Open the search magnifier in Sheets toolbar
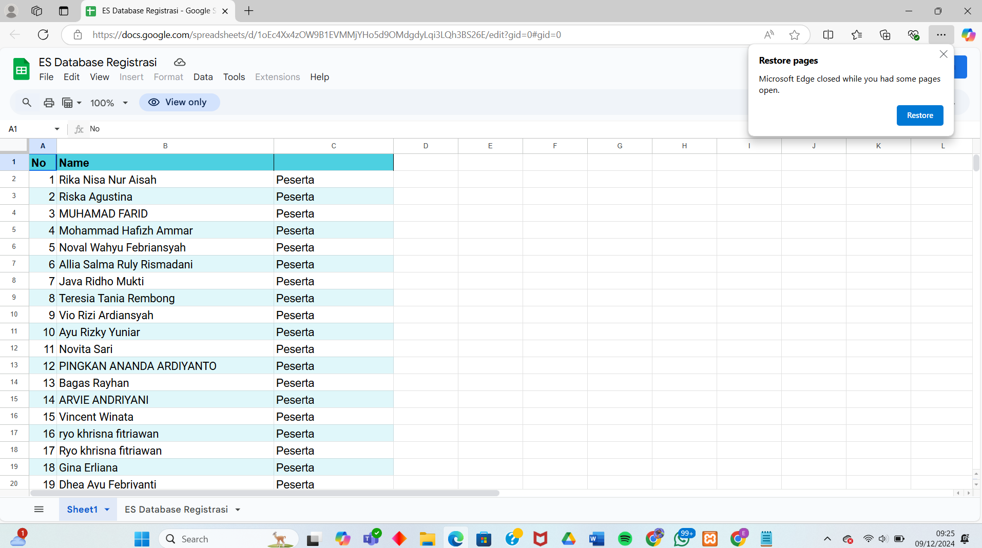The image size is (982, 548). 27,103
